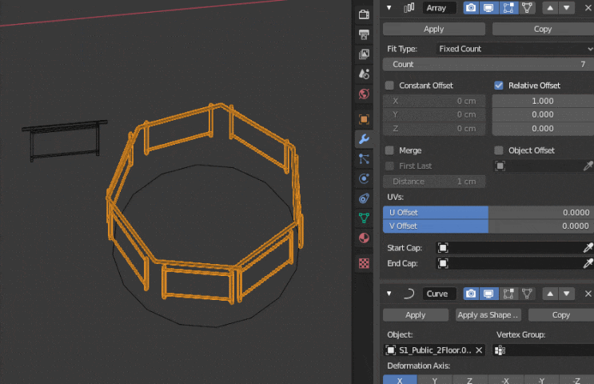Open the Render properties tab
Image resolution: width=594 pixels, height=384 pixels.
tap(364, 14)
